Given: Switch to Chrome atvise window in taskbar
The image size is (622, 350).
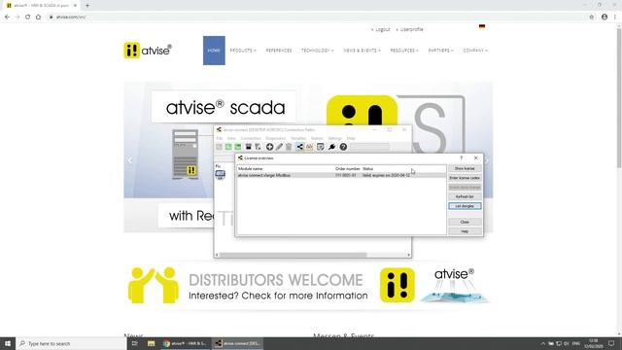Looking at the screenshot, I should pyautogui.click(x=185, y=343).
